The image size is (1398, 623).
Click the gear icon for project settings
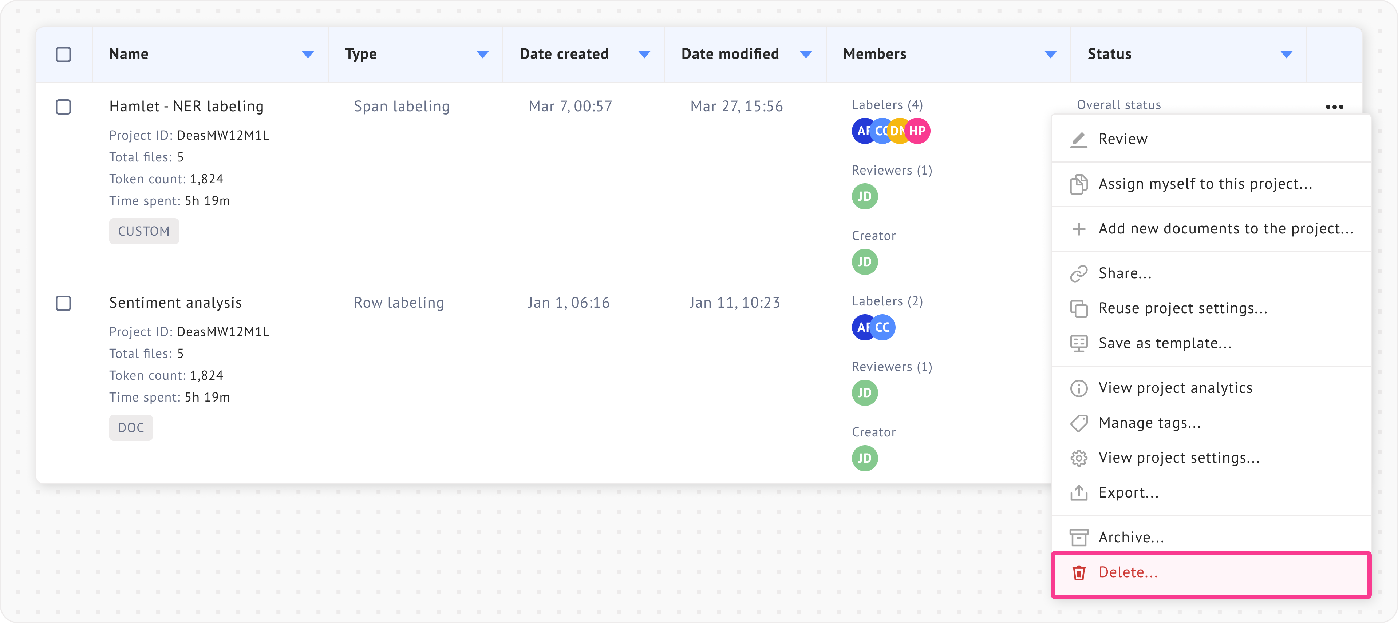click(x=1078, y=458)
